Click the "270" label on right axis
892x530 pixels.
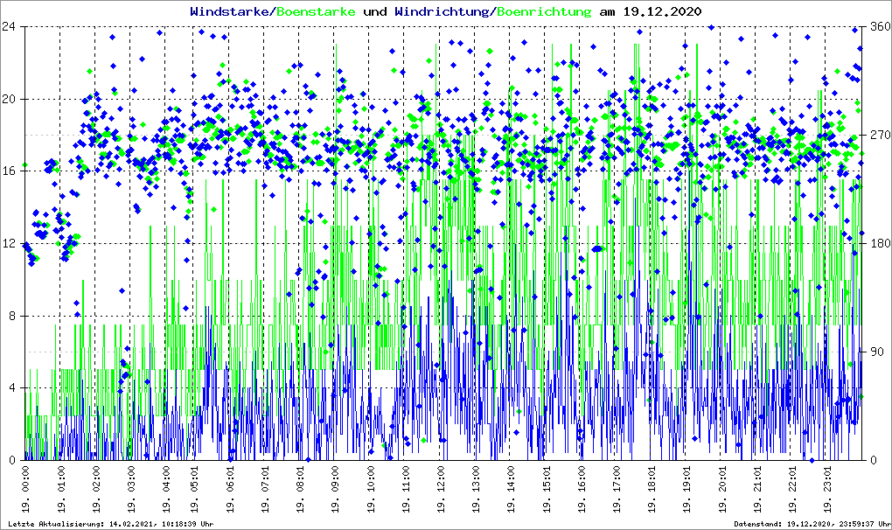(x=876, y=136)
